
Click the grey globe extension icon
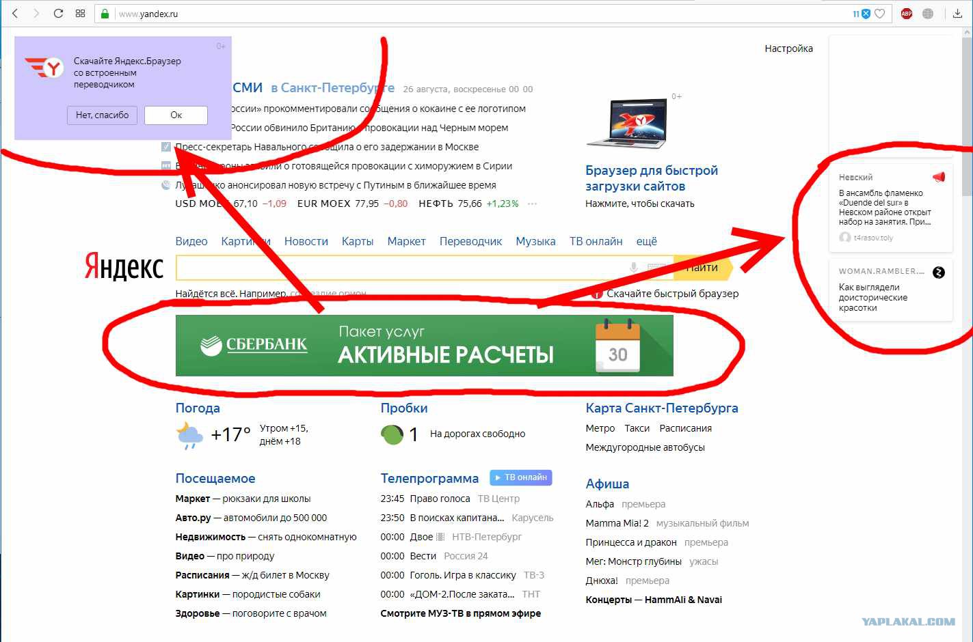(928, 14)
